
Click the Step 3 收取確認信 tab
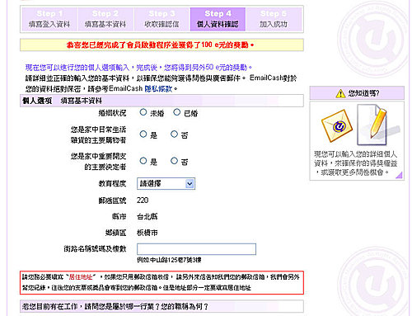pyautogui.click(x=162, y=19)
